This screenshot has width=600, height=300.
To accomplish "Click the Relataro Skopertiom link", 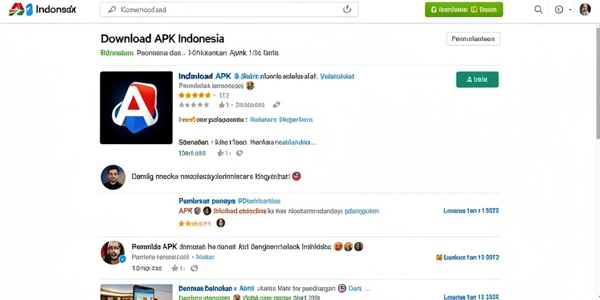I will [x=281, y=120].
